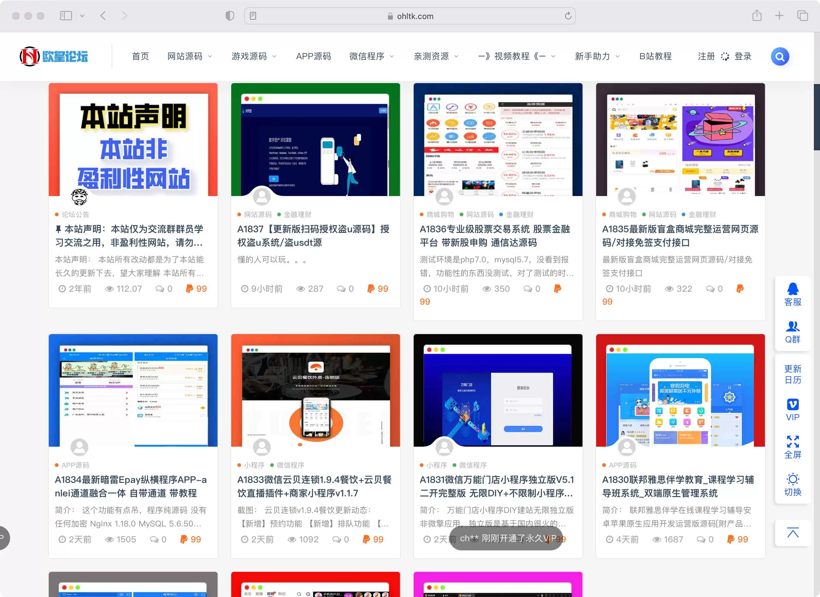Click the VIP notification toast
Image resolution: width=820 pixels, height=597 pixels.
506,538
